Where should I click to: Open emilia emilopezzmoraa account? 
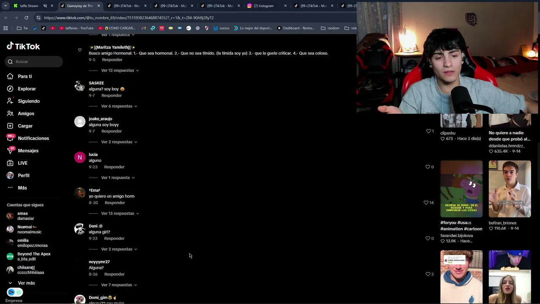(x=27, y=243)
